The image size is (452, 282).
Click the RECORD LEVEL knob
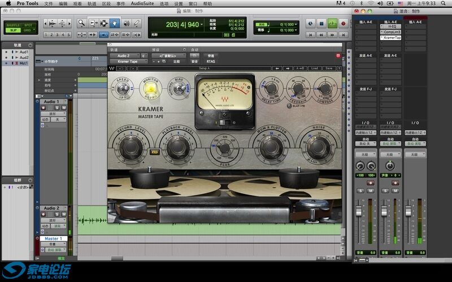tap(131, 147)
